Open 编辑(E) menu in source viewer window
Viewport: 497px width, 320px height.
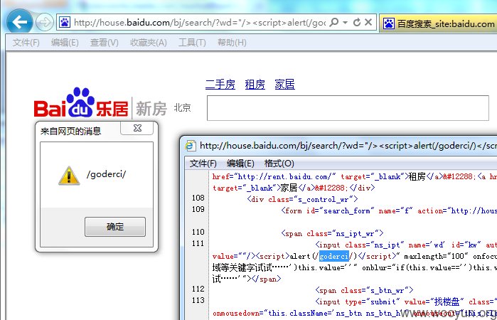pos(240,164)
